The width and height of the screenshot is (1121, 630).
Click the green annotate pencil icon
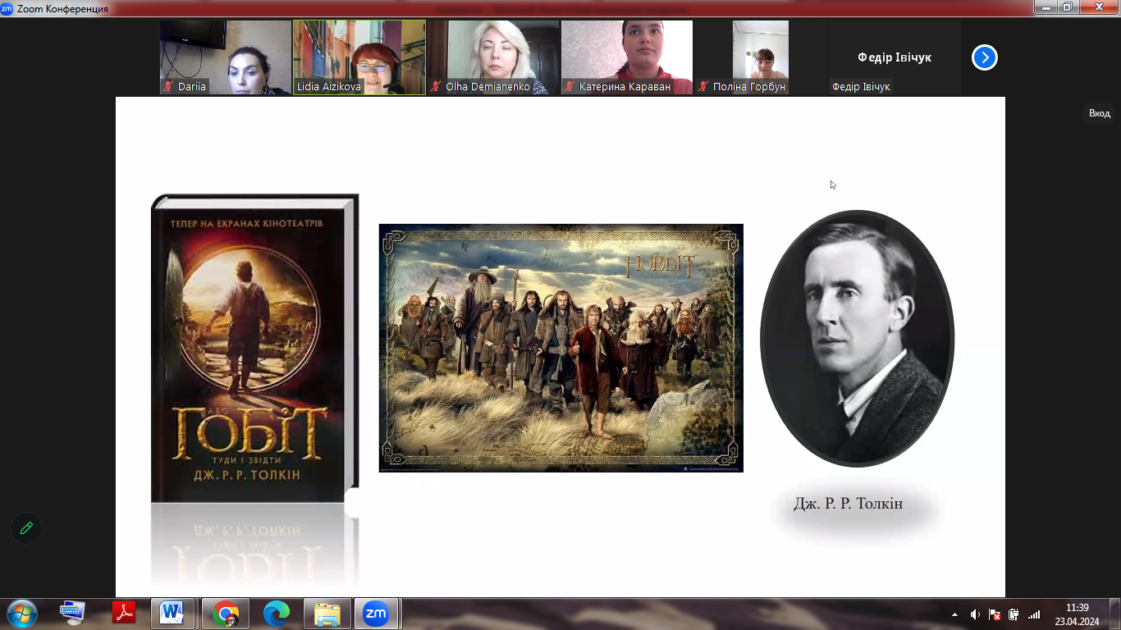pyautogui.click(x=26, y=528)
